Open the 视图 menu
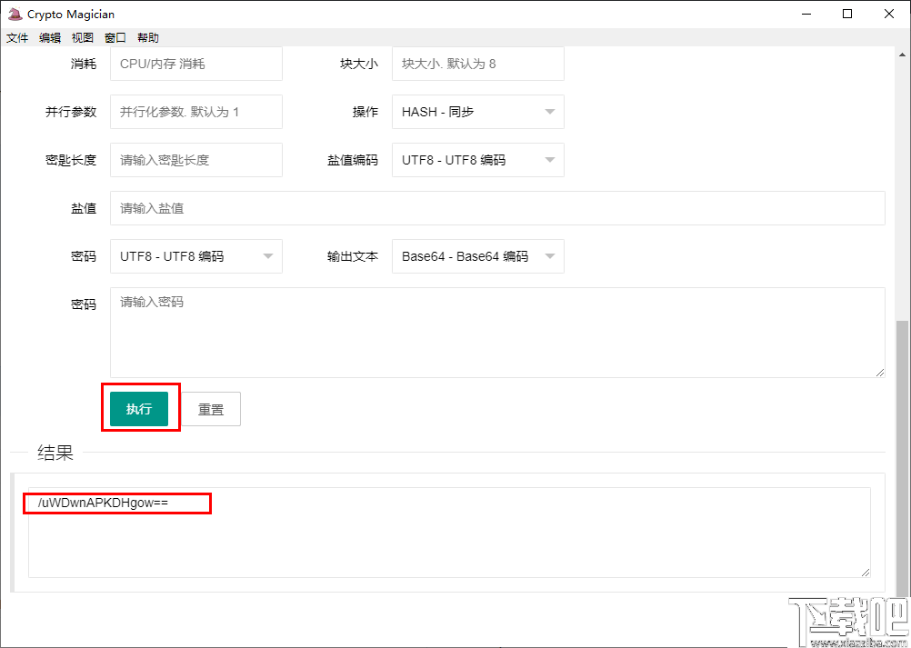This screenshot has height=648, width=911. pyautogui.click(x=82, y=37)
